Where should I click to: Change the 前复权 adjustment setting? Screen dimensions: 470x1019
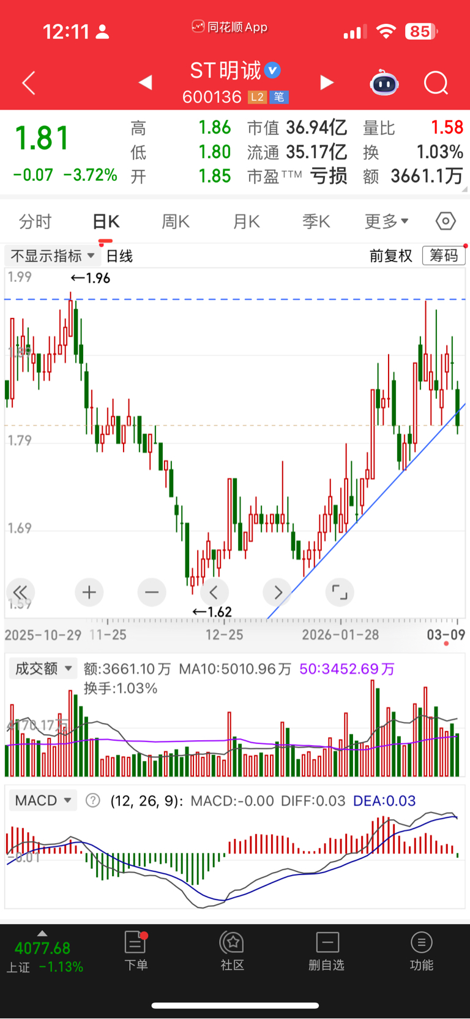[x=391, y=256]
